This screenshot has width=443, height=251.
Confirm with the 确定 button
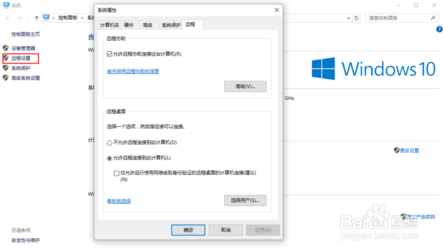[188, 230]
